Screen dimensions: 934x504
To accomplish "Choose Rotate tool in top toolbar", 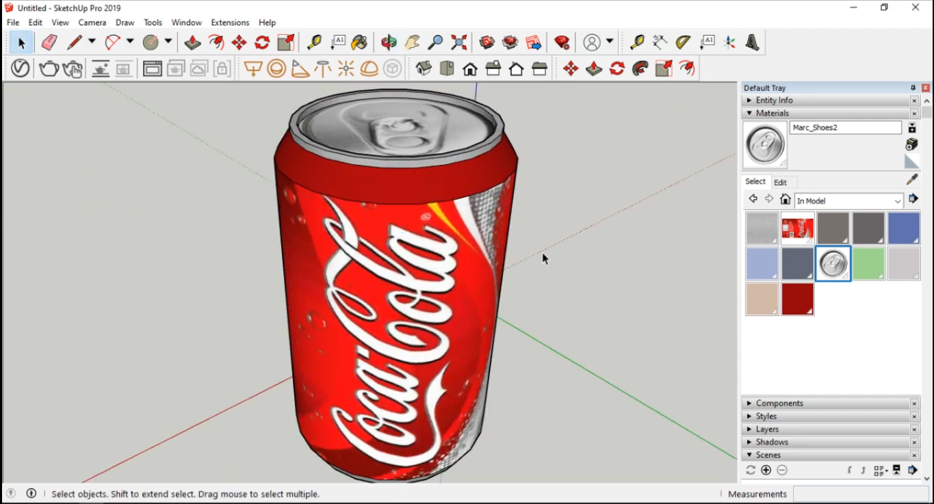I will (x=262, y=43).
